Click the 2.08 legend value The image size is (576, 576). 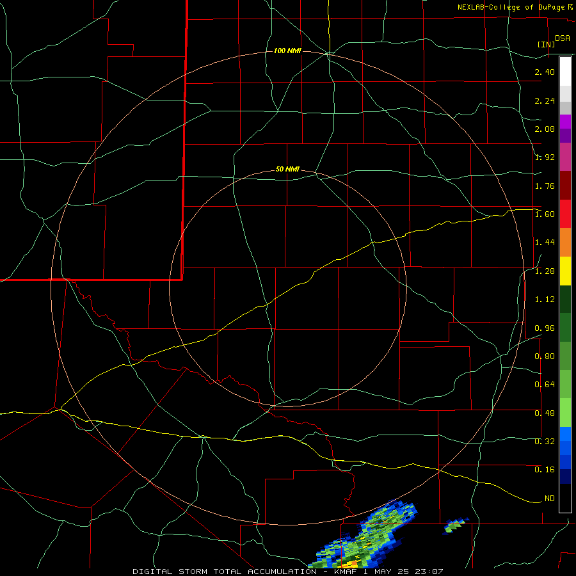[545, 129]
